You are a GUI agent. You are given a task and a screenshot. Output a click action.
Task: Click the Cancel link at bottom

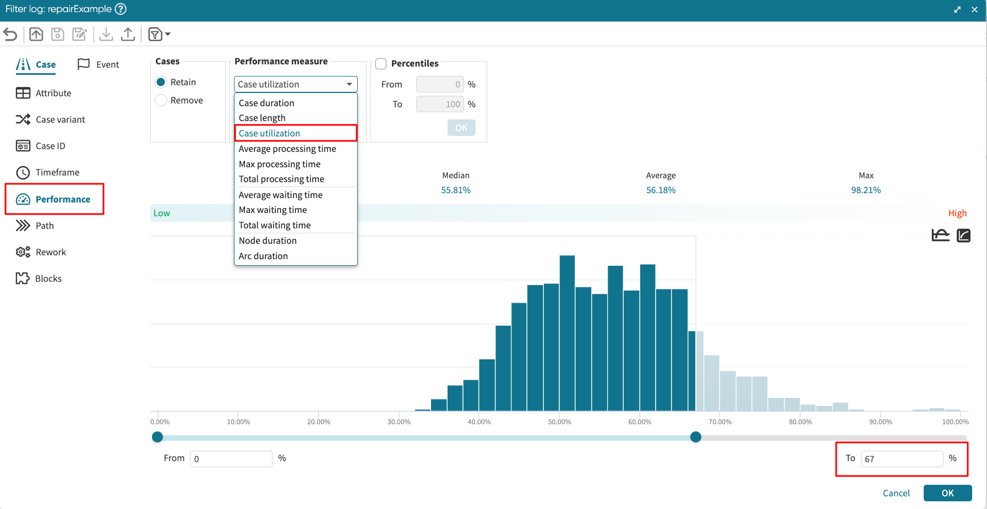point(896,493)
